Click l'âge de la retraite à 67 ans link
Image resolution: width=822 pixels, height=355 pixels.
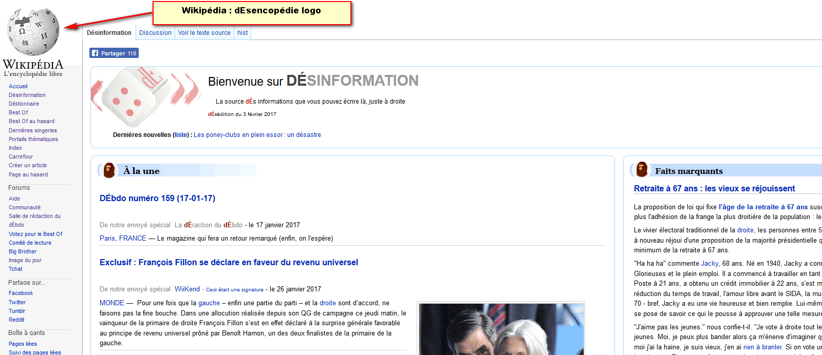(763, 207)
